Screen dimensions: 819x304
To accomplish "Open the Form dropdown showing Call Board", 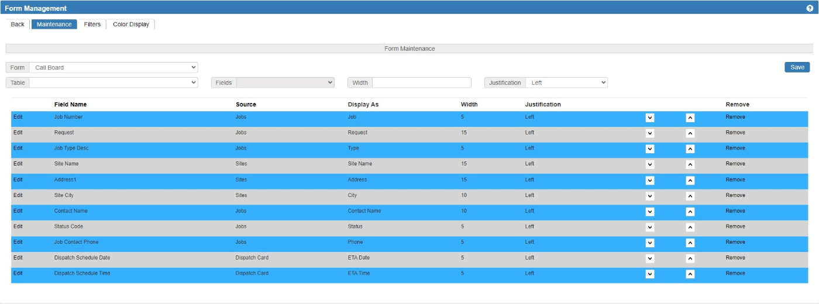I will coord(113,68).
